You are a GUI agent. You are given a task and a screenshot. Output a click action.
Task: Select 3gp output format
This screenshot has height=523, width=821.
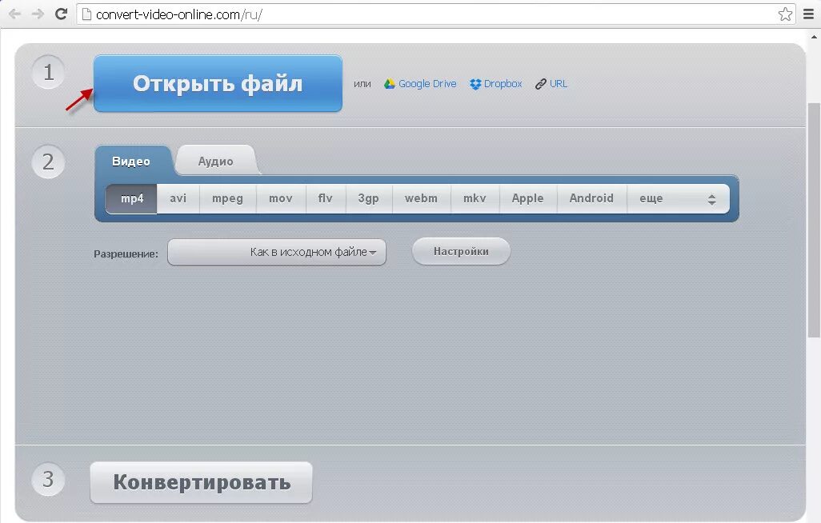(369, 198)
